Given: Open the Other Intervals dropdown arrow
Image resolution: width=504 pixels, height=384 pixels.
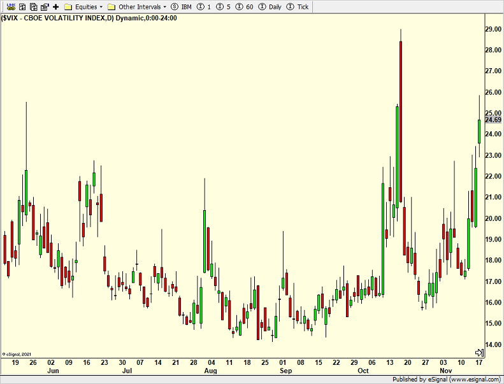Looking at the screenshot, I should point(165,7).
